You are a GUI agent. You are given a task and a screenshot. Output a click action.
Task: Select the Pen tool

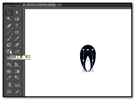(x=9, y=26)
